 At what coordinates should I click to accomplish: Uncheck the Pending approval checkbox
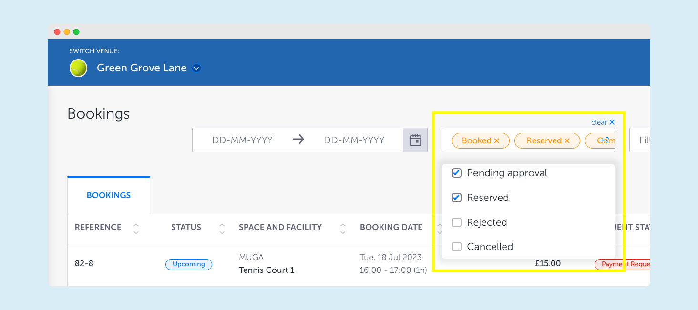pos(457,173)
